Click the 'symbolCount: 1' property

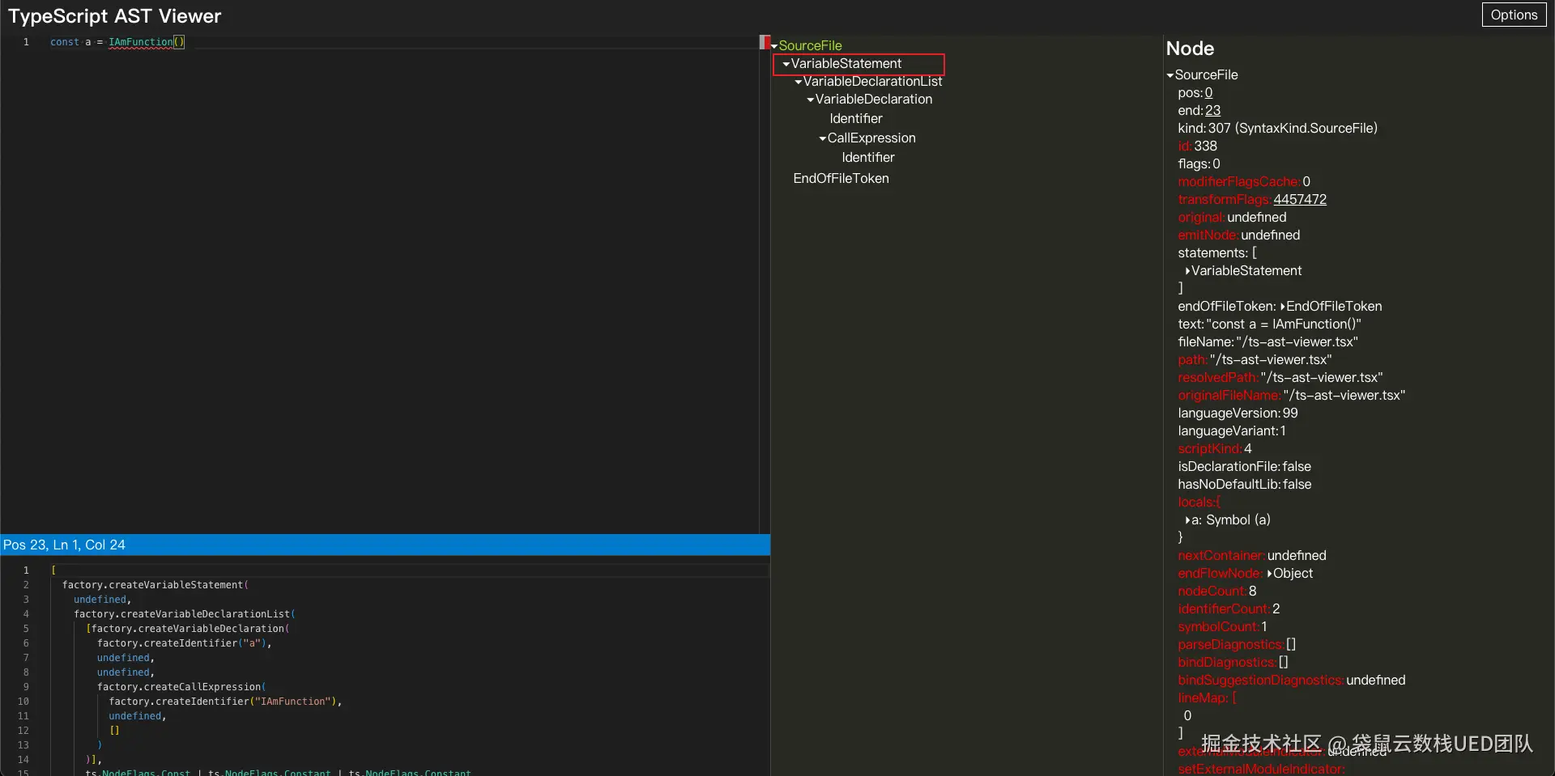click(1222, 627)
